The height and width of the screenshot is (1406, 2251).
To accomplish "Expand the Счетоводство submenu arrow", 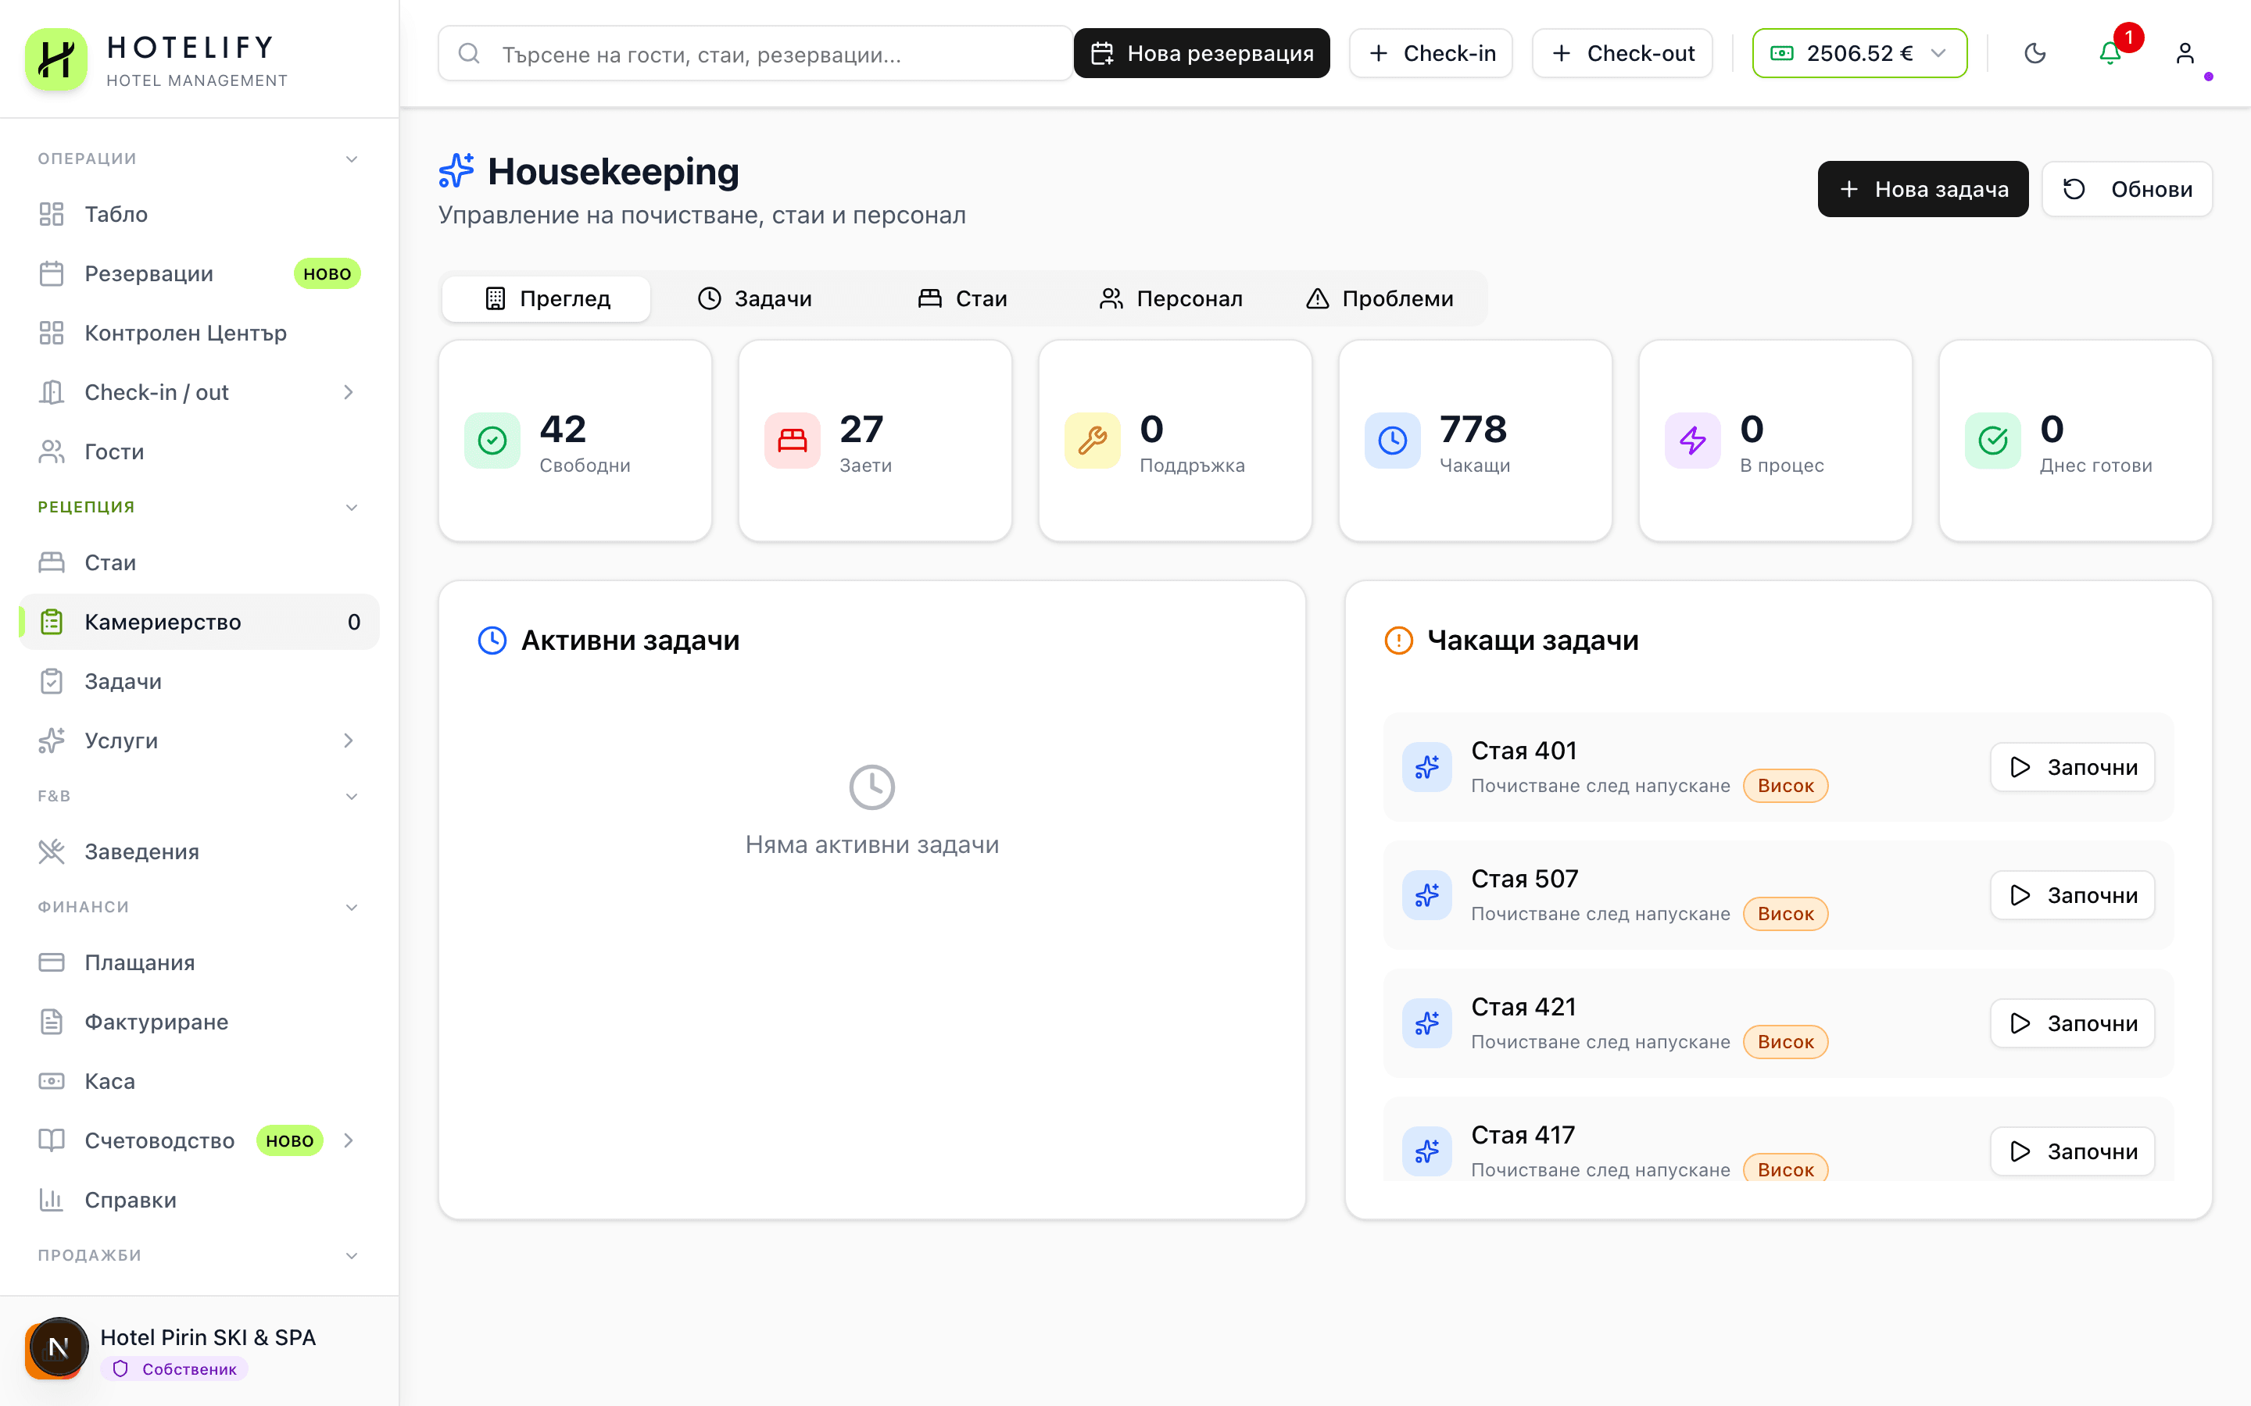I will 349,1140.
